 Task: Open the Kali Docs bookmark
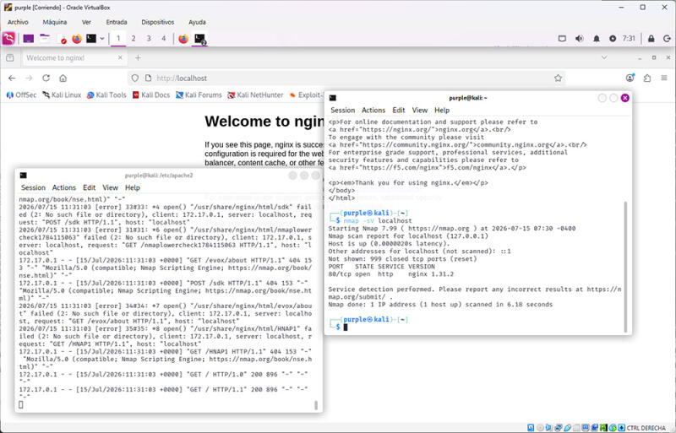point(151,95)
